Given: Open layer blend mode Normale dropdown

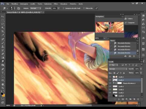Looking at the screenshot, I should pyautogui.click(x=118, y=69).
